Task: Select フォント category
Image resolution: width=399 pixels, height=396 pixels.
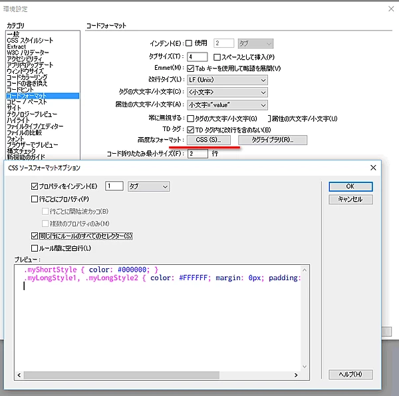Action: 15,139
